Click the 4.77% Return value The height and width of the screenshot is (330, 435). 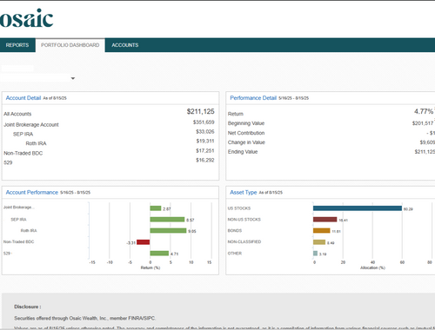click(424, 111)
